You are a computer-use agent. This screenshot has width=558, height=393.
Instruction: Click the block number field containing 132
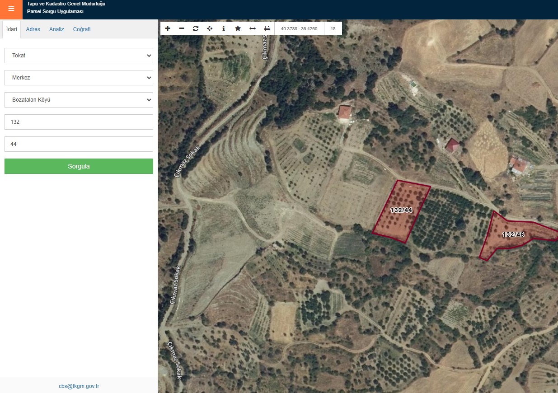pyautogui.click(x=79, y=122)
